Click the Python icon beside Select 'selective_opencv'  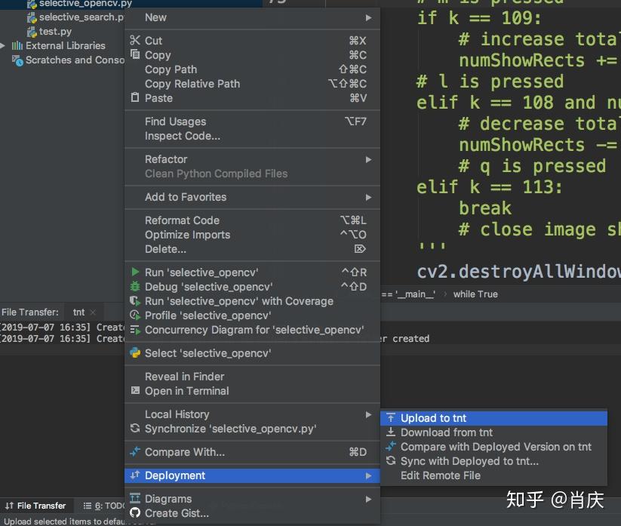click(x=135, y=352)
